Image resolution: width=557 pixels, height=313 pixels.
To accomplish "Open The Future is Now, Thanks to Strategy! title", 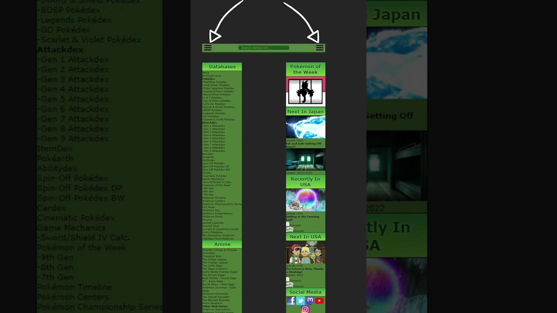I will pyautogui.click(x=305, y=270).
